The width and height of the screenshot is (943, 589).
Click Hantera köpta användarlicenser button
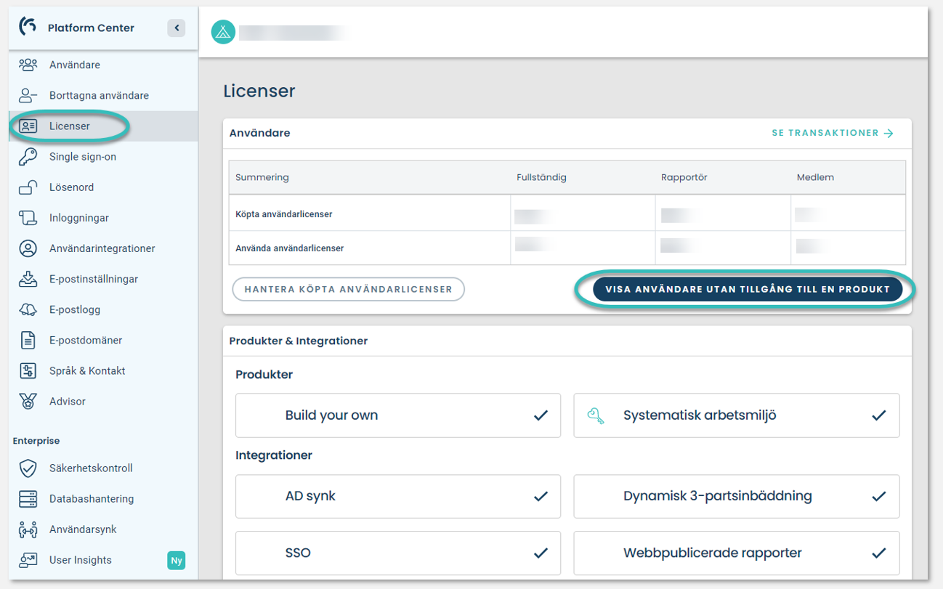[x=348, y=289]
